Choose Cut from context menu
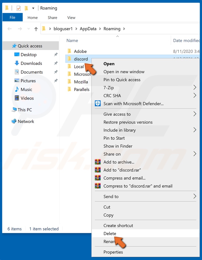The height and width of the screenshot is (260, 202). coord(145,207)
